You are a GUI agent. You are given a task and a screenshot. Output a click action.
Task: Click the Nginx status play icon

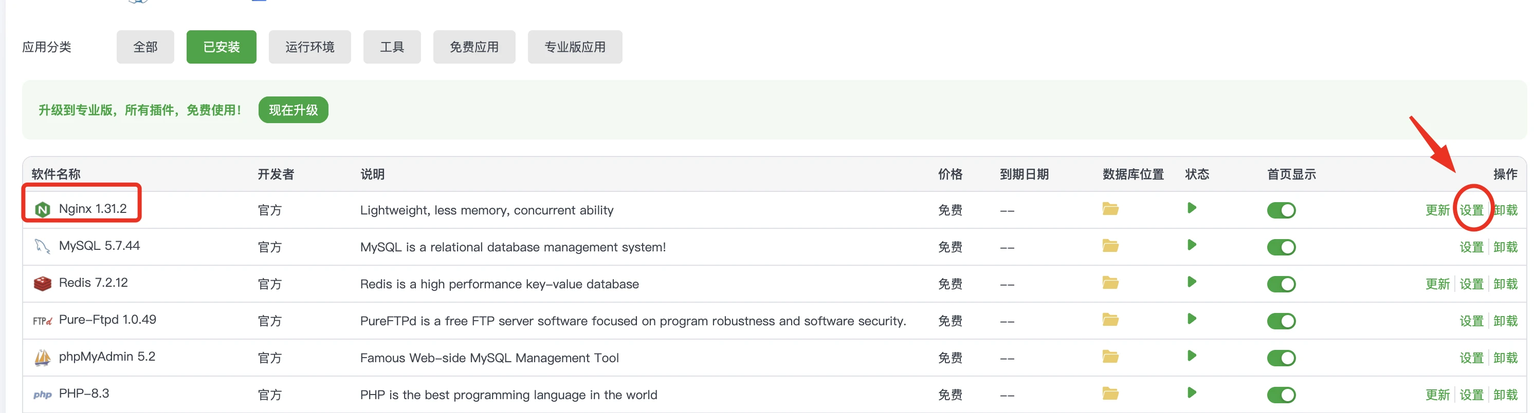click(1192, 208)
